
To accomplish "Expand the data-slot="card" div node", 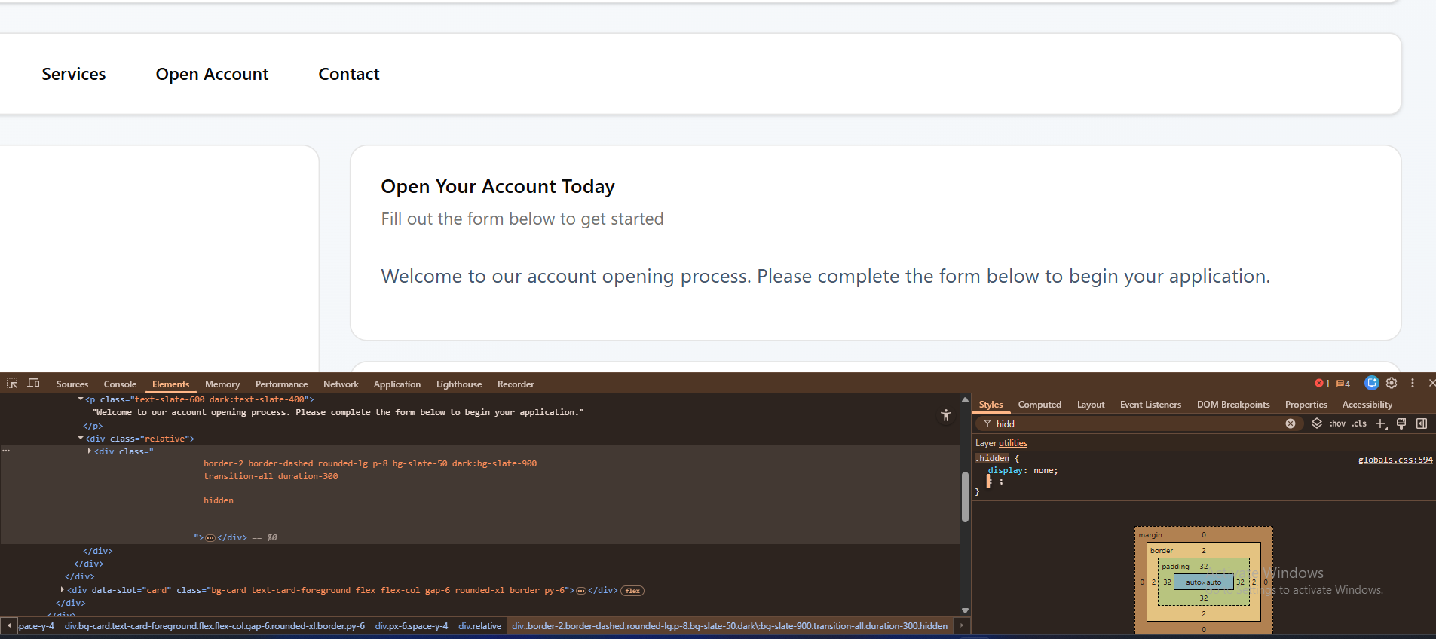I will click(x=63, y=590).
